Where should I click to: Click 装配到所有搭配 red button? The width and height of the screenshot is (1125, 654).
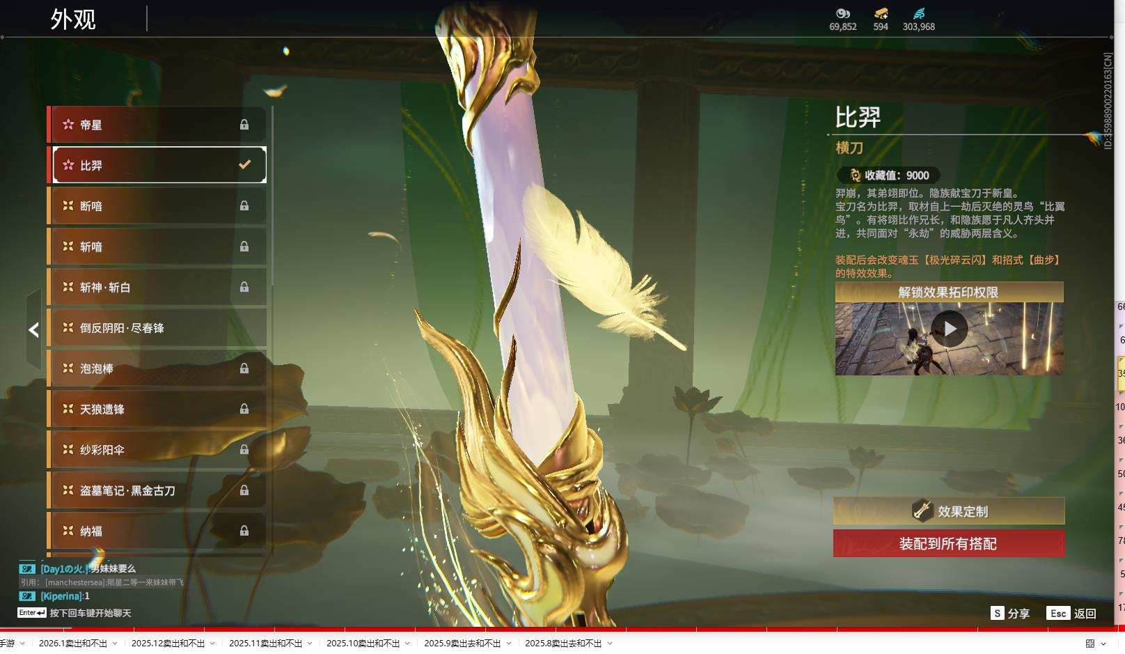[x=949, y=543]
